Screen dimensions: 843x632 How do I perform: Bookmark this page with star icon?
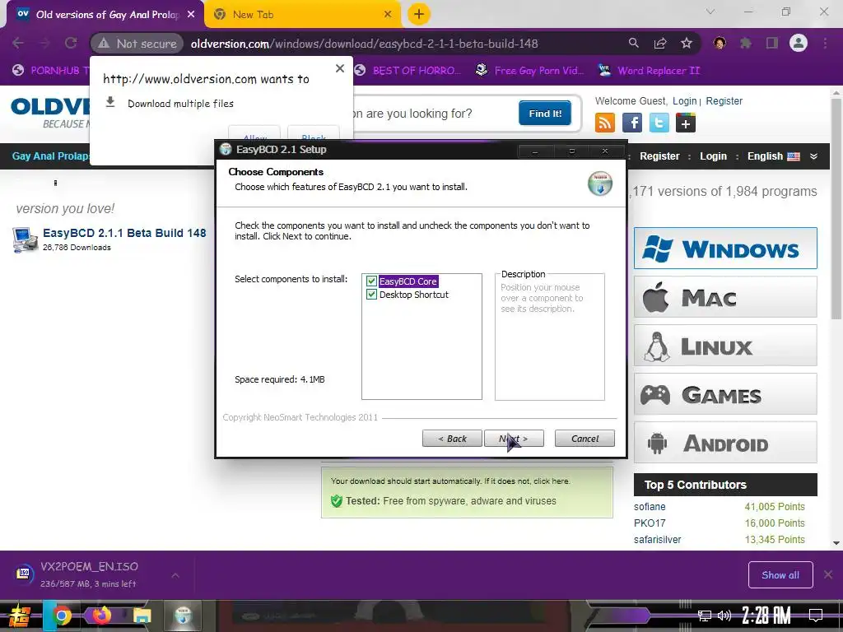click(686, 43)
